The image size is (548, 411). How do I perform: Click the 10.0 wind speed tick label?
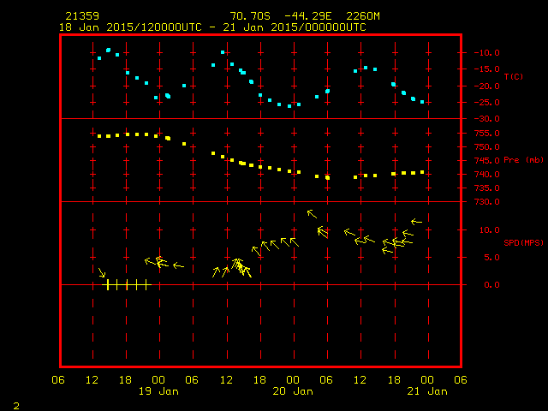(489, 230)
